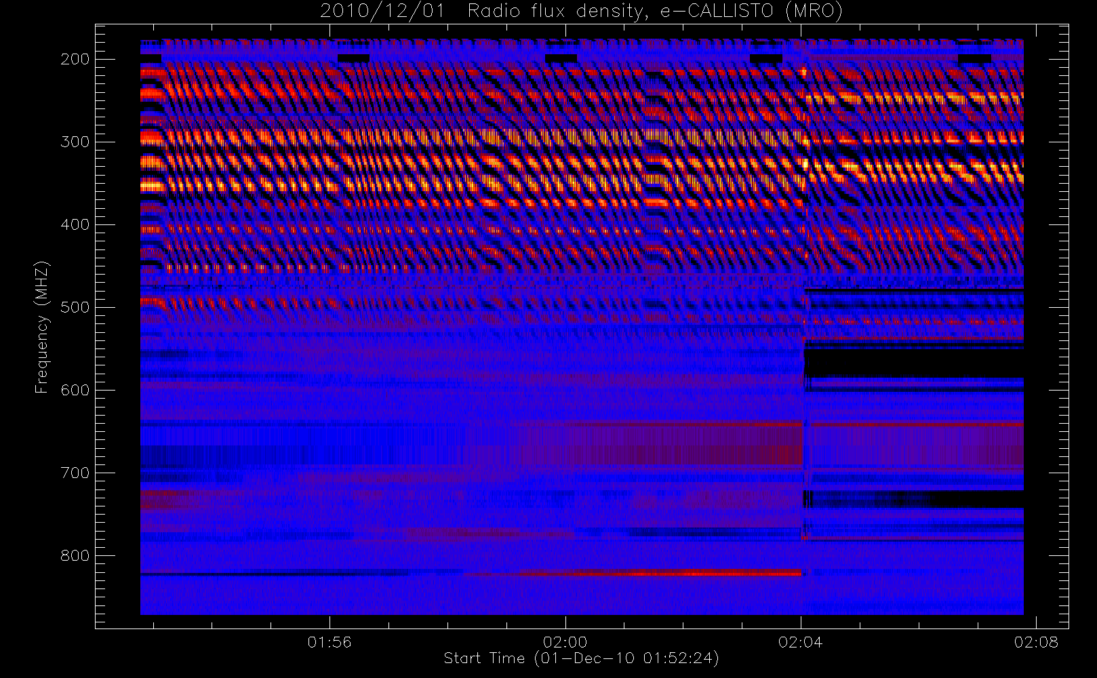Viewport: 1097px width, 678px height.
Task: Select the 700 frequency tick label
Action: click(75, 473)
